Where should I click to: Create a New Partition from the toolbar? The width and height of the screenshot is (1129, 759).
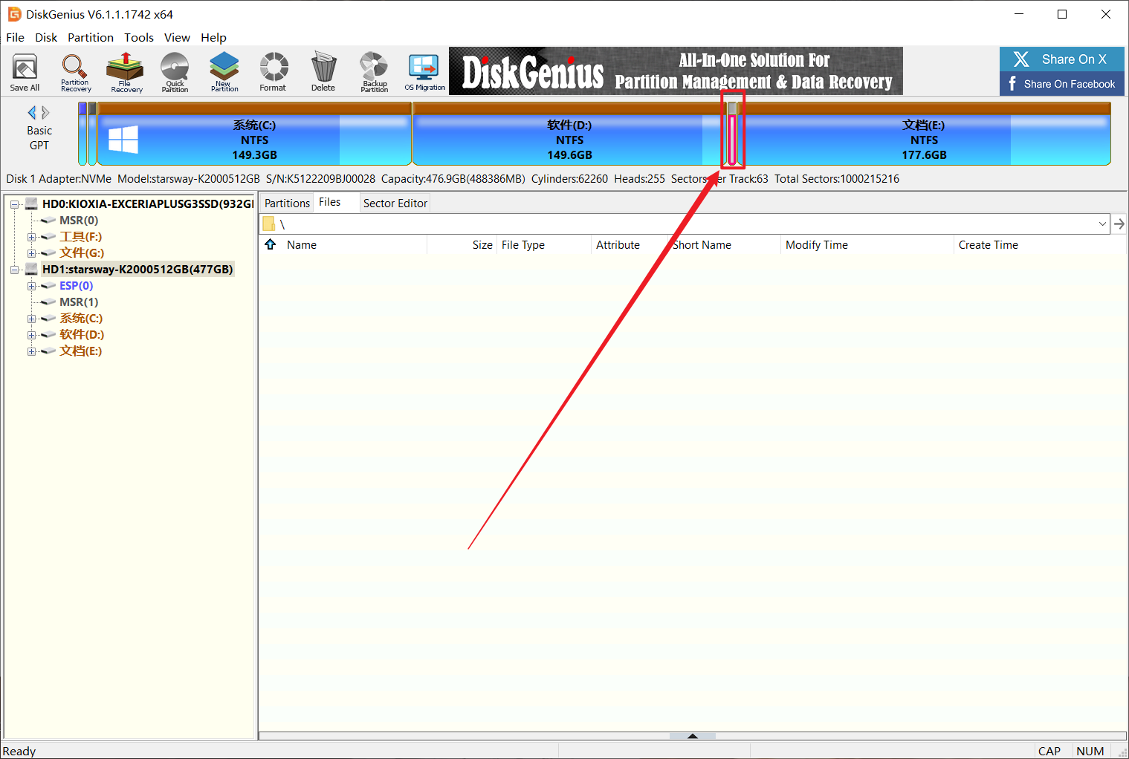pos(224,72)
